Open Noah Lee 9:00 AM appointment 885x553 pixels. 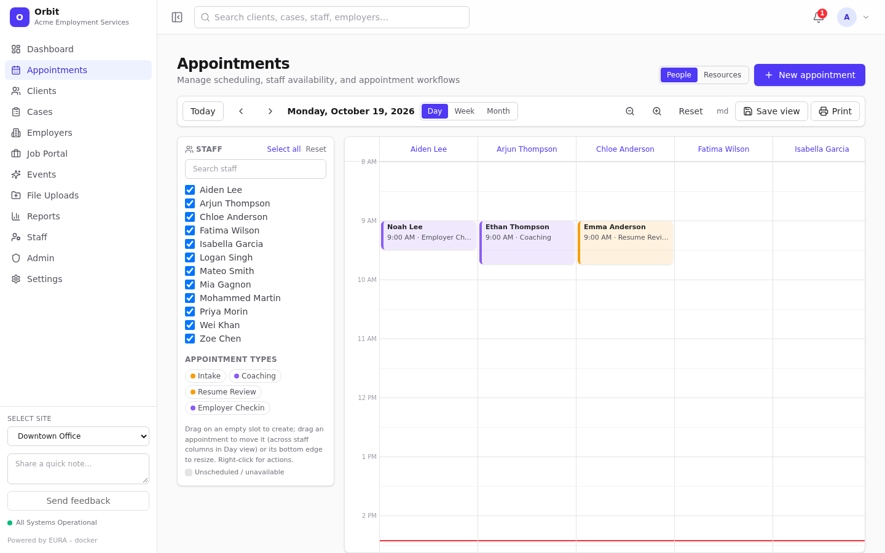coord(429,235)
